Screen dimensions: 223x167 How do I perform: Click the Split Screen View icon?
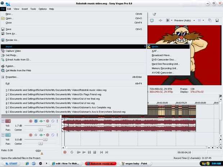tap(168, 20)
